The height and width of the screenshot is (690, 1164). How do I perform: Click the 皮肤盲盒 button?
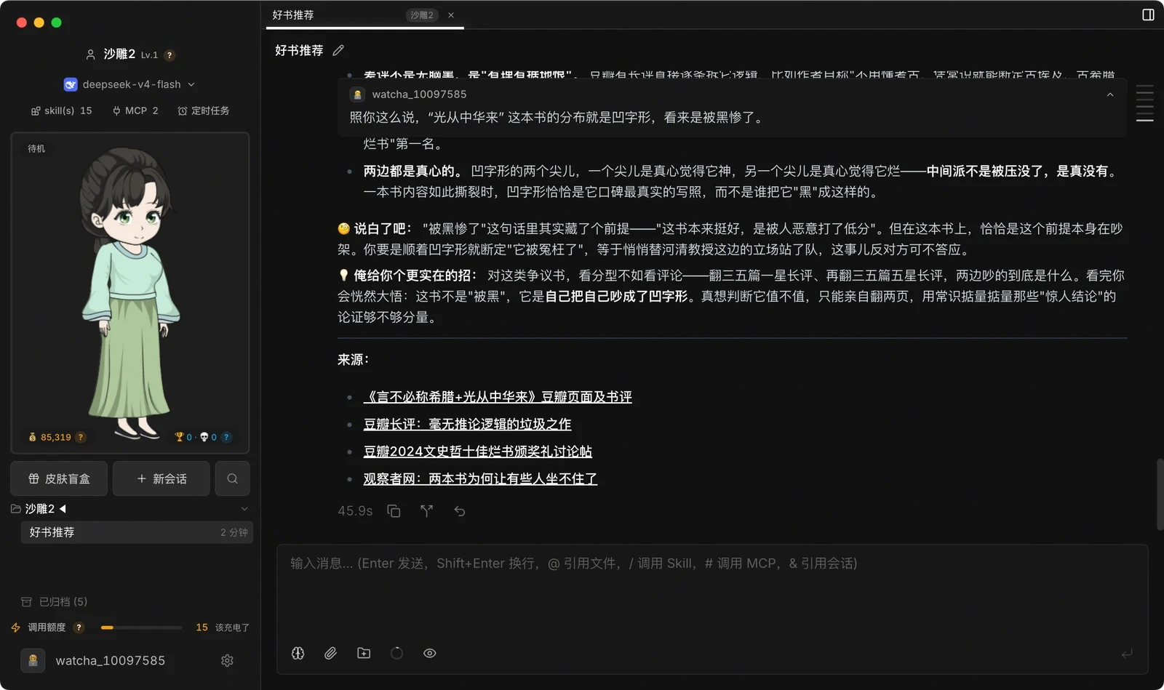tap(59, 478)
